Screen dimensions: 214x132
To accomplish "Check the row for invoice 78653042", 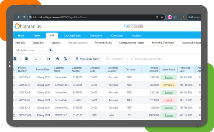I will [x=14, y=108].
